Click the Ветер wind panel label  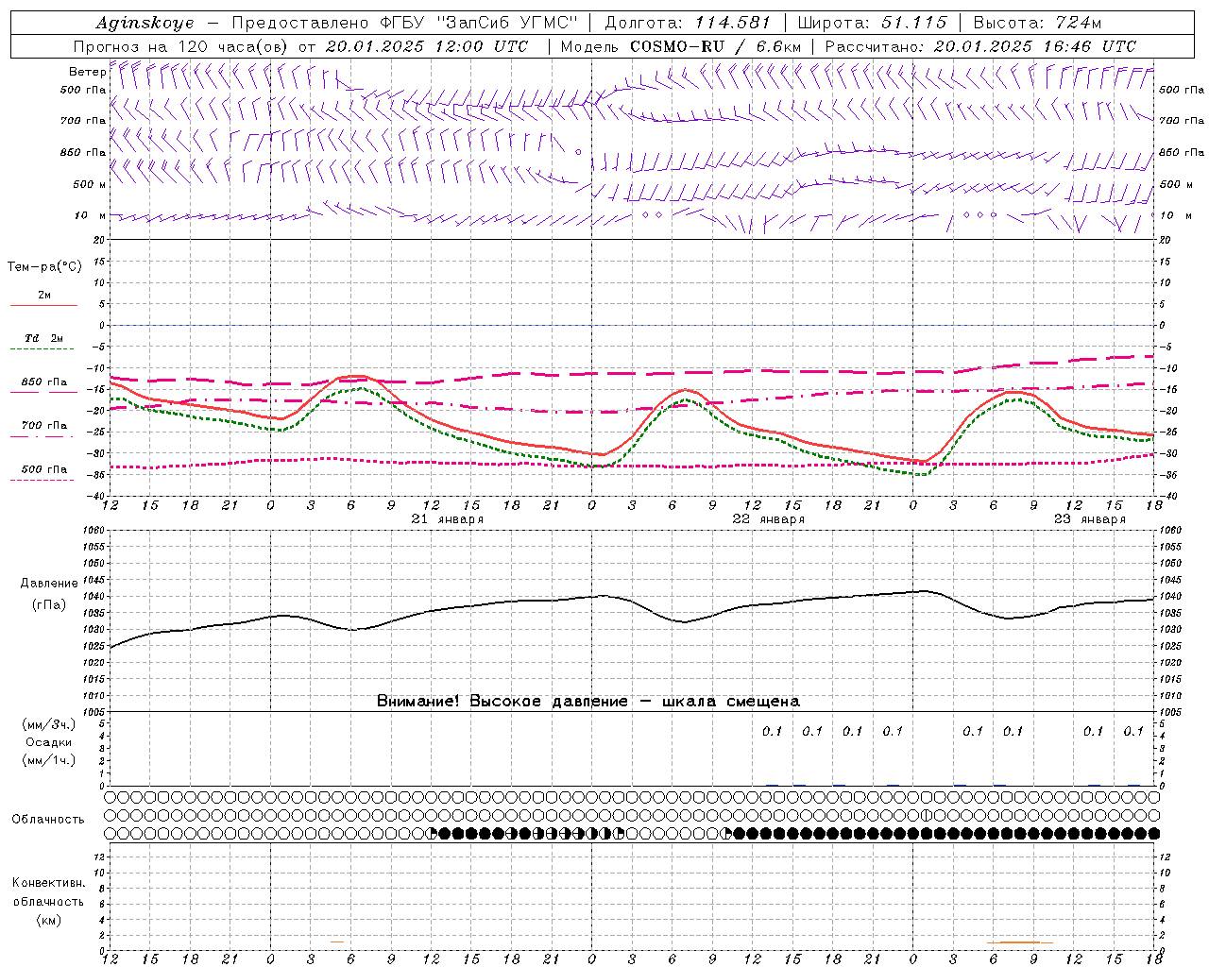(87, 72)
